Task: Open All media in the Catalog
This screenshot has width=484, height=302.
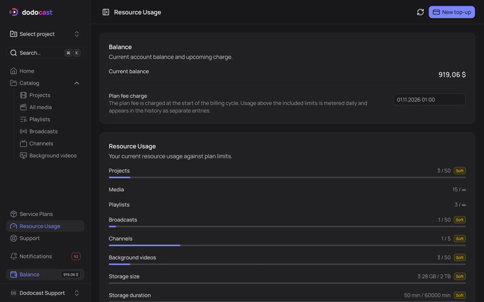Action: 50,107
